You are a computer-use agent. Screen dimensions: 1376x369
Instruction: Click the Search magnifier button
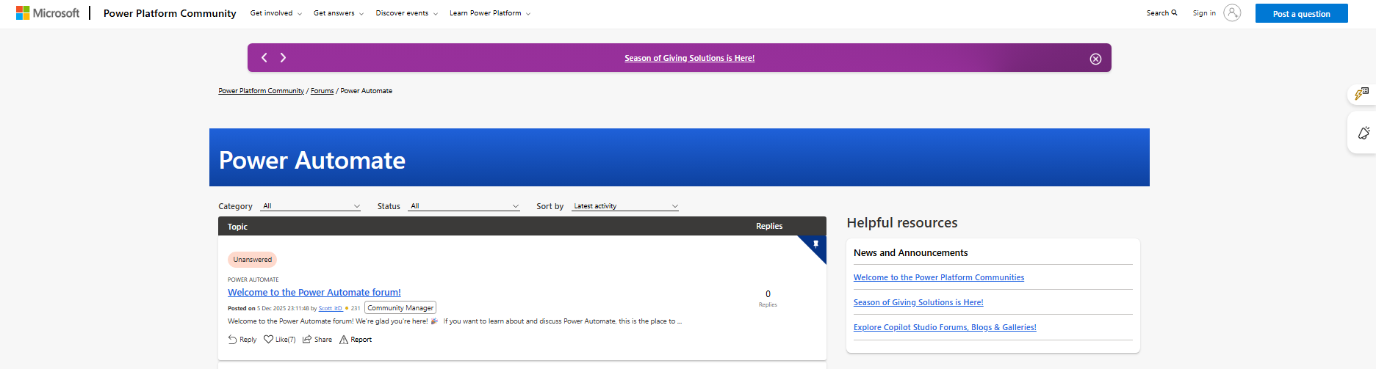pyautogui.click(x=1161, y=13)
